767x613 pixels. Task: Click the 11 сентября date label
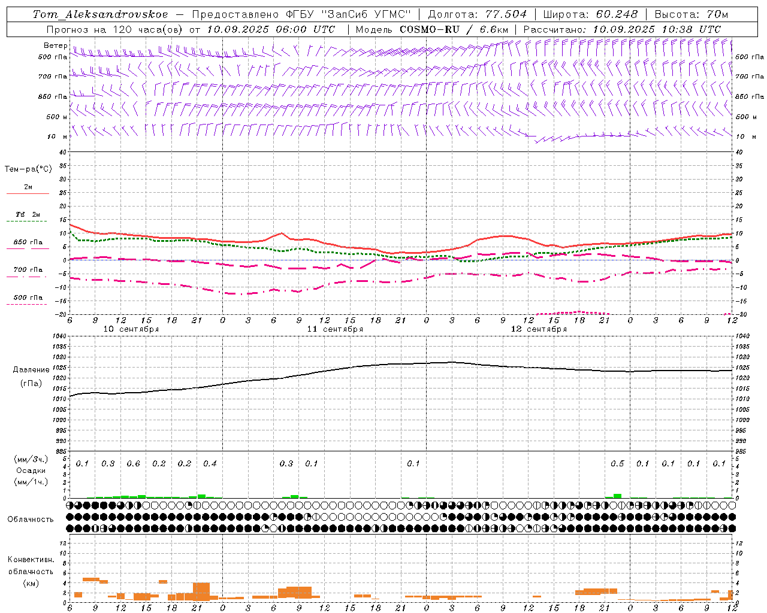[x=335, y=329]
